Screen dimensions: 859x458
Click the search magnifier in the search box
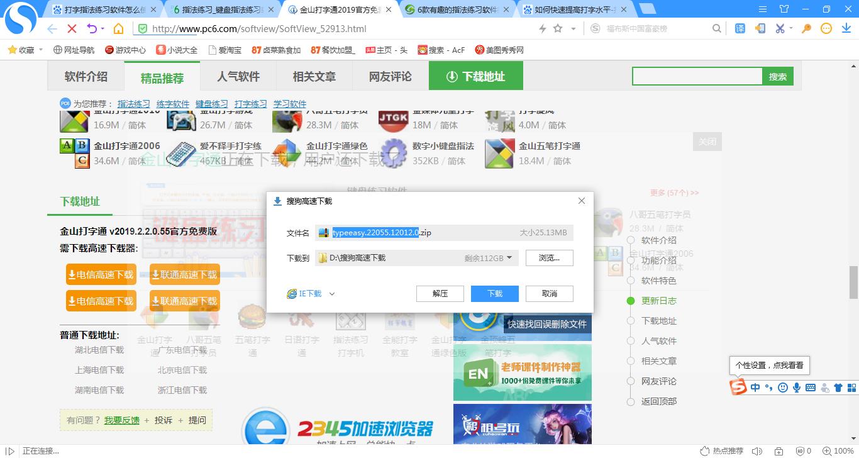coord(717,28)
